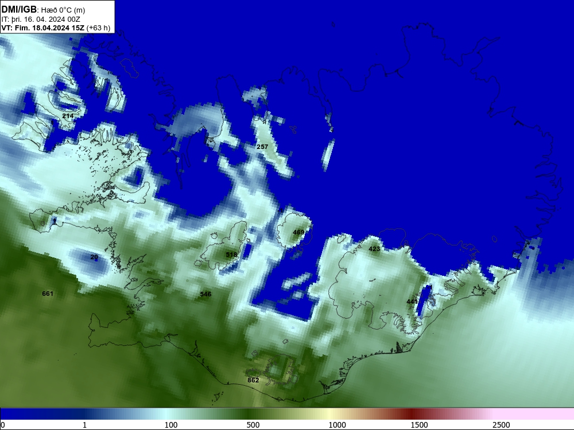Image resolution: width=574 pixels, height=430 pixels.
Task: Click the 500 mark on color scale
Action: [253, 425]
